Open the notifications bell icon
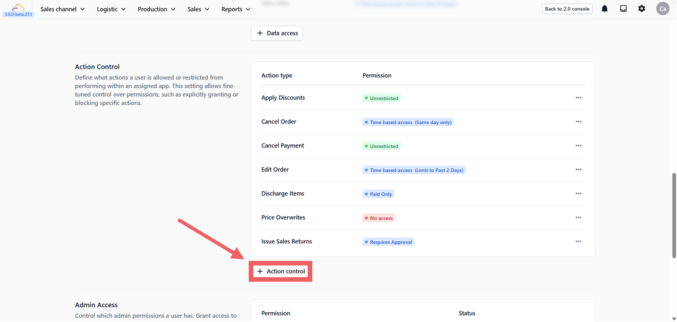The height and width of the screenshot is (322, 677). point(605,9)
